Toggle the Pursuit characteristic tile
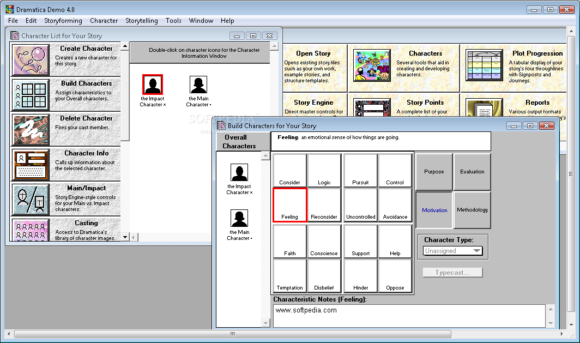 pos(361,170)
